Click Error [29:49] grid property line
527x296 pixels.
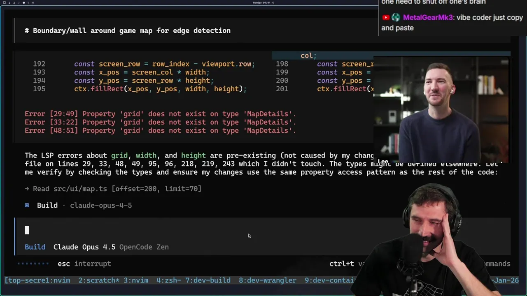pyautogui.click(x=161, y=114)
